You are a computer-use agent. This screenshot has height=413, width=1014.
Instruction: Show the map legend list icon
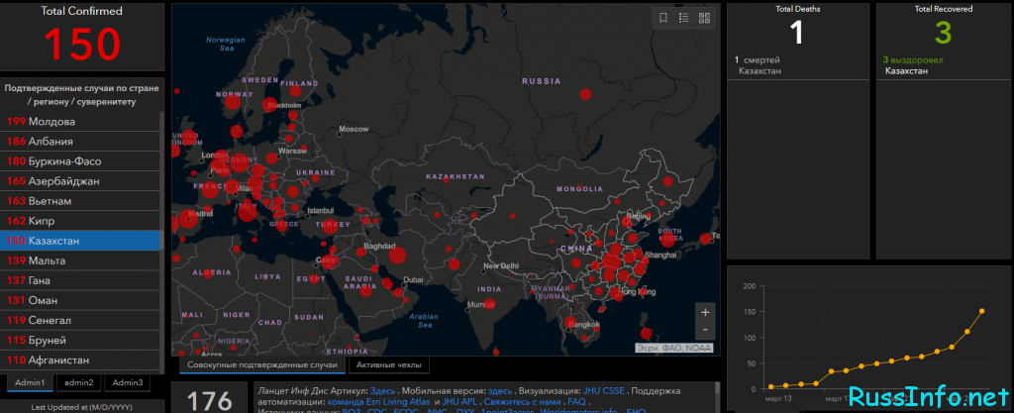(x=683, y=18)
